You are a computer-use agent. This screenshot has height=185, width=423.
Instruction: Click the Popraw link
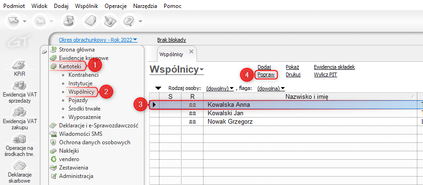(266, 74)
